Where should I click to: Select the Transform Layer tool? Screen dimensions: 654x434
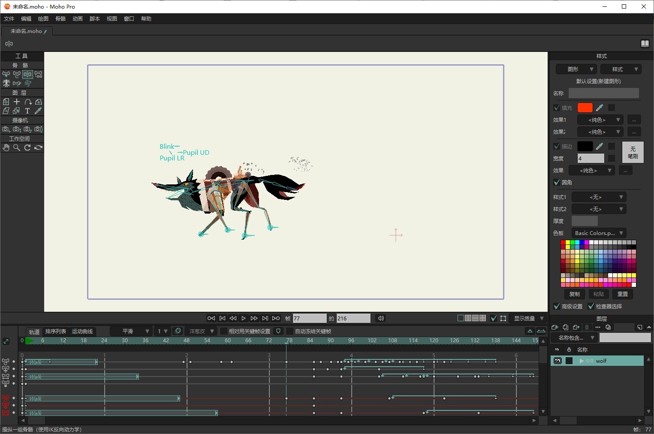[x=6, y=102]
